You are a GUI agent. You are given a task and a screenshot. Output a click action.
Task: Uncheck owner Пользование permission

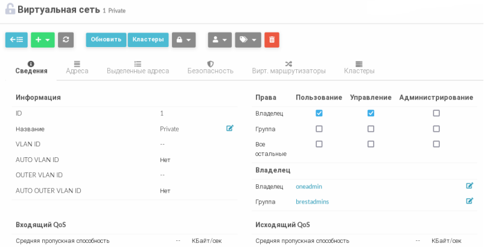click(x=319, y=113)
